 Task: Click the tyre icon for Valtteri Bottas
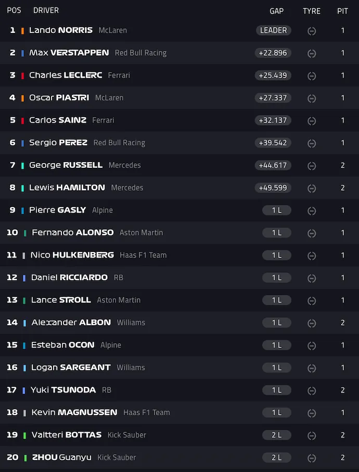coord(312,436)
